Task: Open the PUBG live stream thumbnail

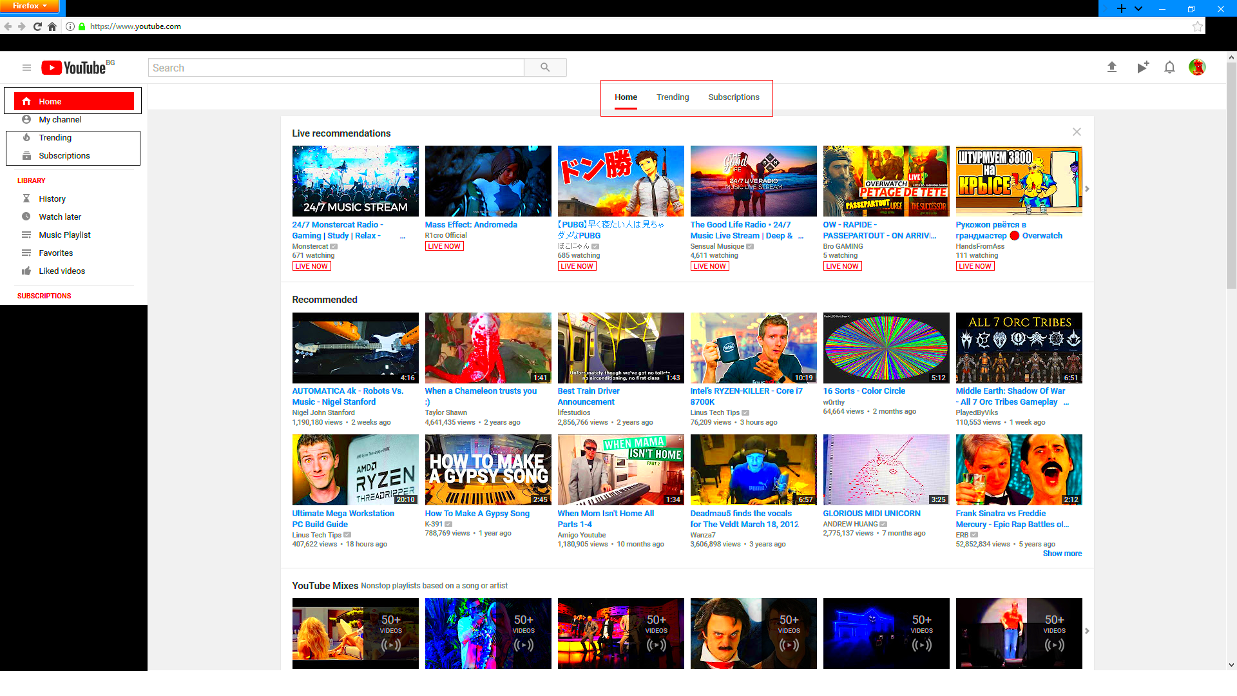Action: pyautogui.click(x=620, y=181)
